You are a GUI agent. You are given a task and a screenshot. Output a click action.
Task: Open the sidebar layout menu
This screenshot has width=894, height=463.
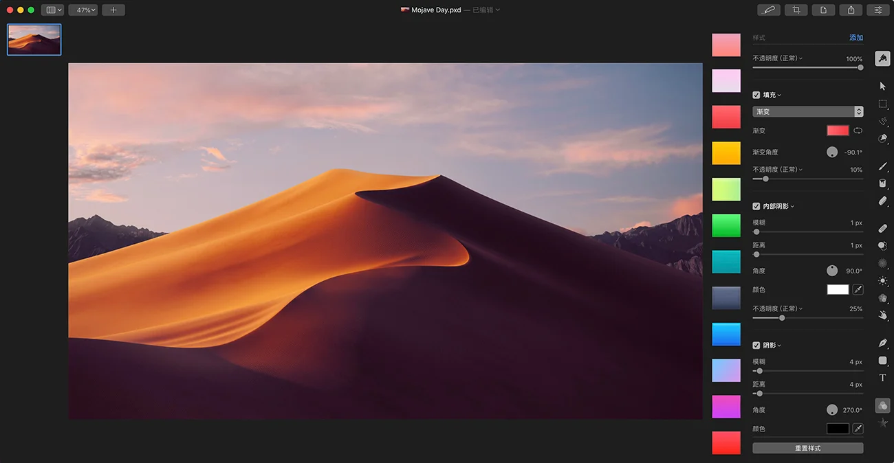point(52,10)
